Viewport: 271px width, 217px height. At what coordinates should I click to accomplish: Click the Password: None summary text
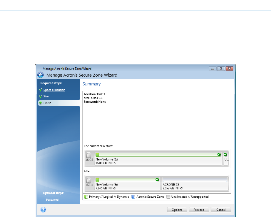click(x=95, y=102)
